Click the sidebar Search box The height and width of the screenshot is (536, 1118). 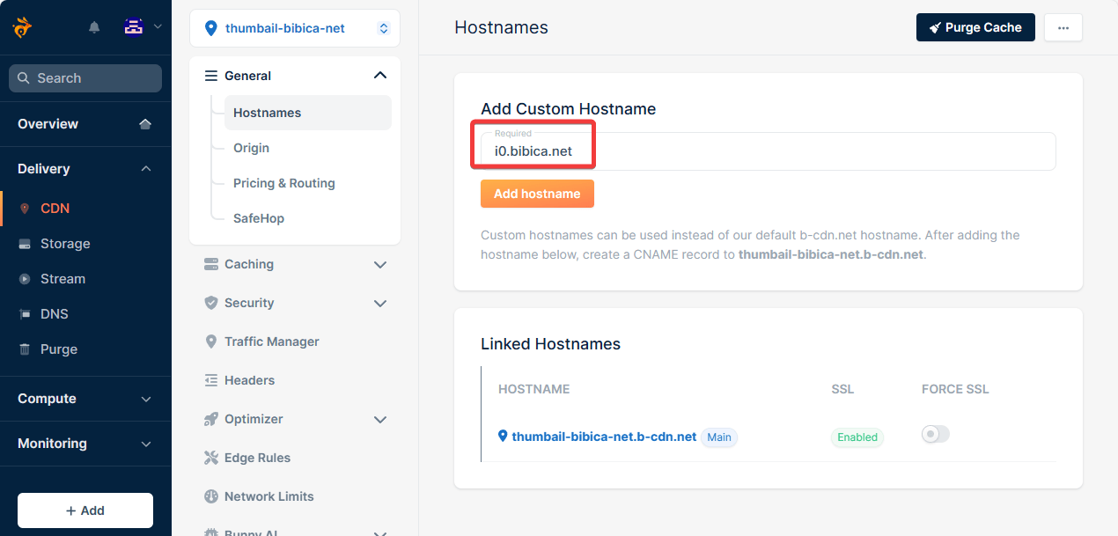click(85, 78)
